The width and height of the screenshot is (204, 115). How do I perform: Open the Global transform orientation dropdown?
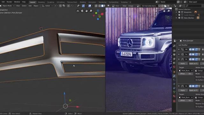coord(47,6)
